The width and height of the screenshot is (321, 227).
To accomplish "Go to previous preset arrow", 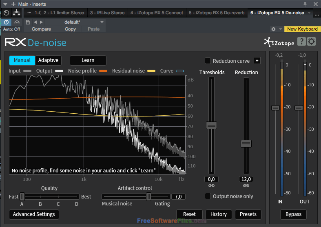I will point(35,22).
